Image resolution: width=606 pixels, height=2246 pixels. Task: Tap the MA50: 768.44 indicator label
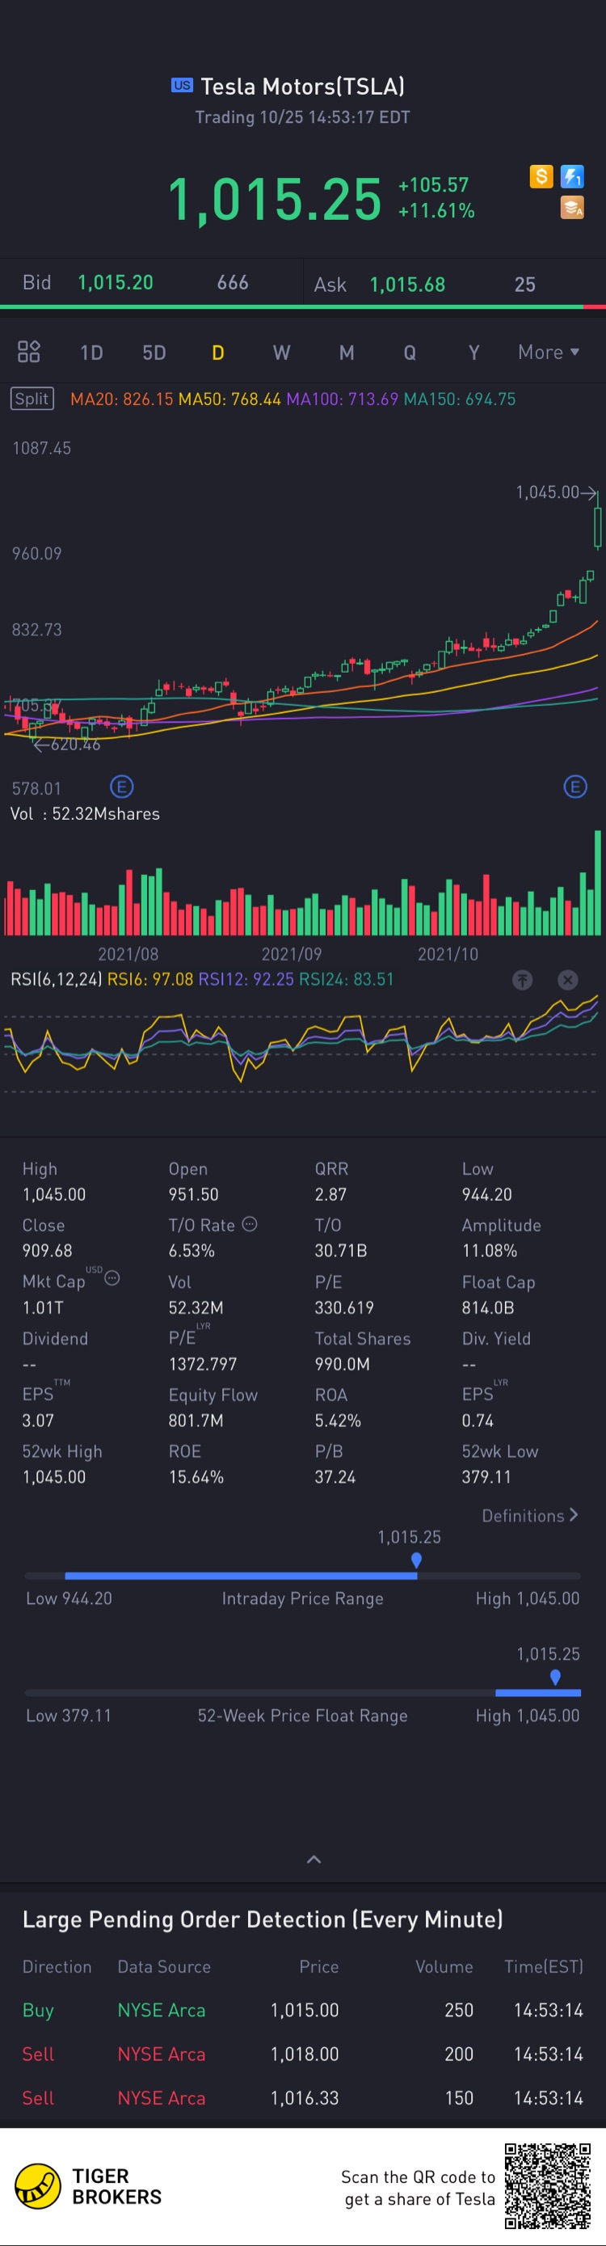click(229, 399)
